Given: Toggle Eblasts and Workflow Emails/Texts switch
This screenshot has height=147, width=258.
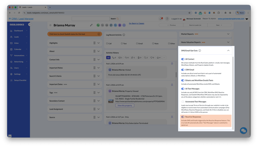Looking at the screenshot, I should pos(183,80).
